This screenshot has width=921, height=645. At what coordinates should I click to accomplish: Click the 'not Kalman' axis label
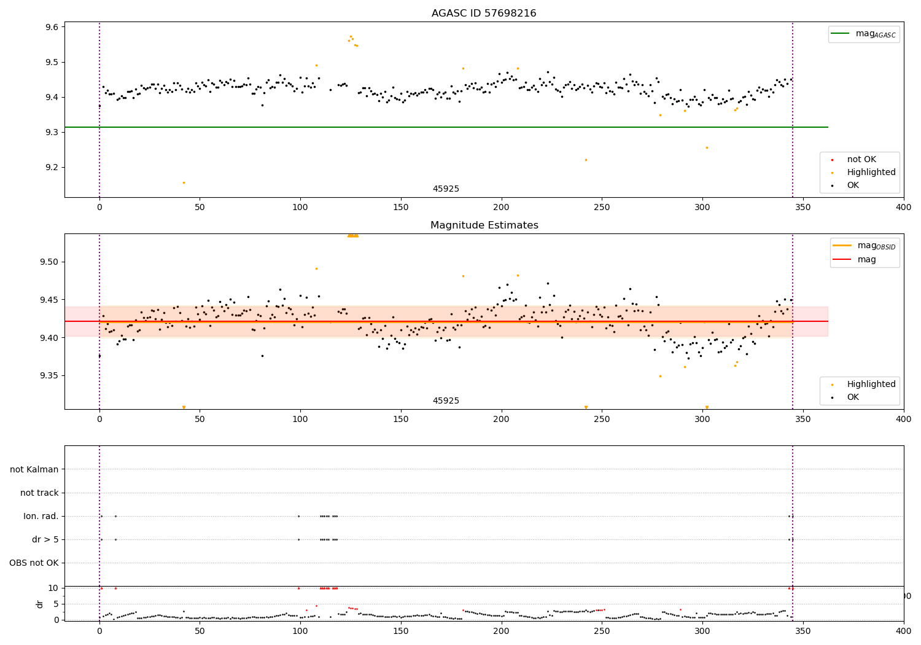pos(34,469)
